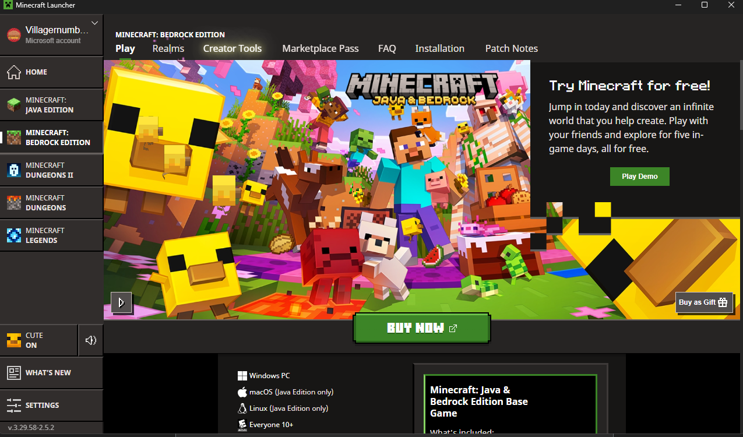Play the banner animation with the play arrow
Image resolution: width=743 pixels, height=437 pixels.
point(121,302)
